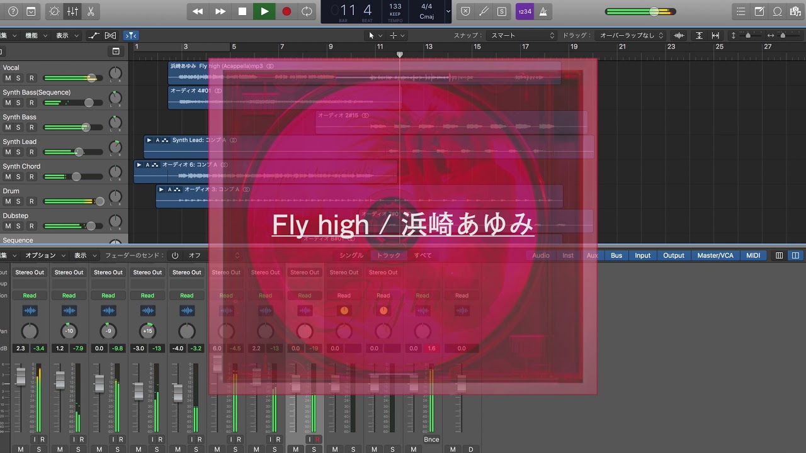Screen dimensions: 806x453
Task: Expand the オーディオ 6 take folder triangle
Action: pos(139,165)
